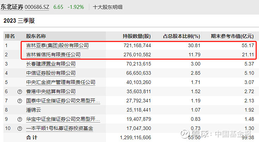This screenshot has width=259, height=142.
Task: Select rank number 10
Action: pos(8,128)
